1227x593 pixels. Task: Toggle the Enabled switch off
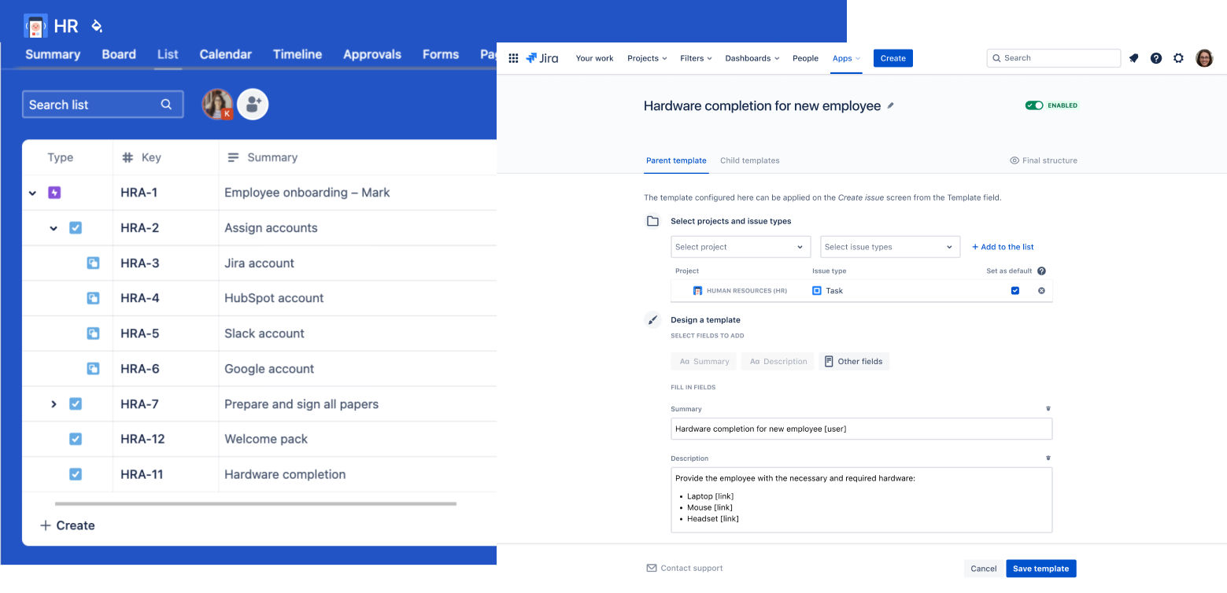click(1033, 105)
